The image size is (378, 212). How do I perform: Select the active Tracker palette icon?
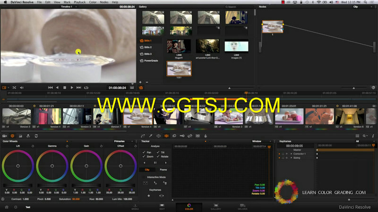tap(166, 136)
